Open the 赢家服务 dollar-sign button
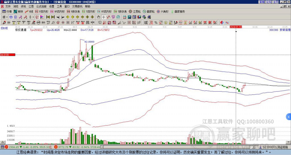This screenshot has height=155, width=291. click(178, 11)
